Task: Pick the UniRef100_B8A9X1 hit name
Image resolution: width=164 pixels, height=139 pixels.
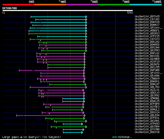Action: click(x=147, y=82)
